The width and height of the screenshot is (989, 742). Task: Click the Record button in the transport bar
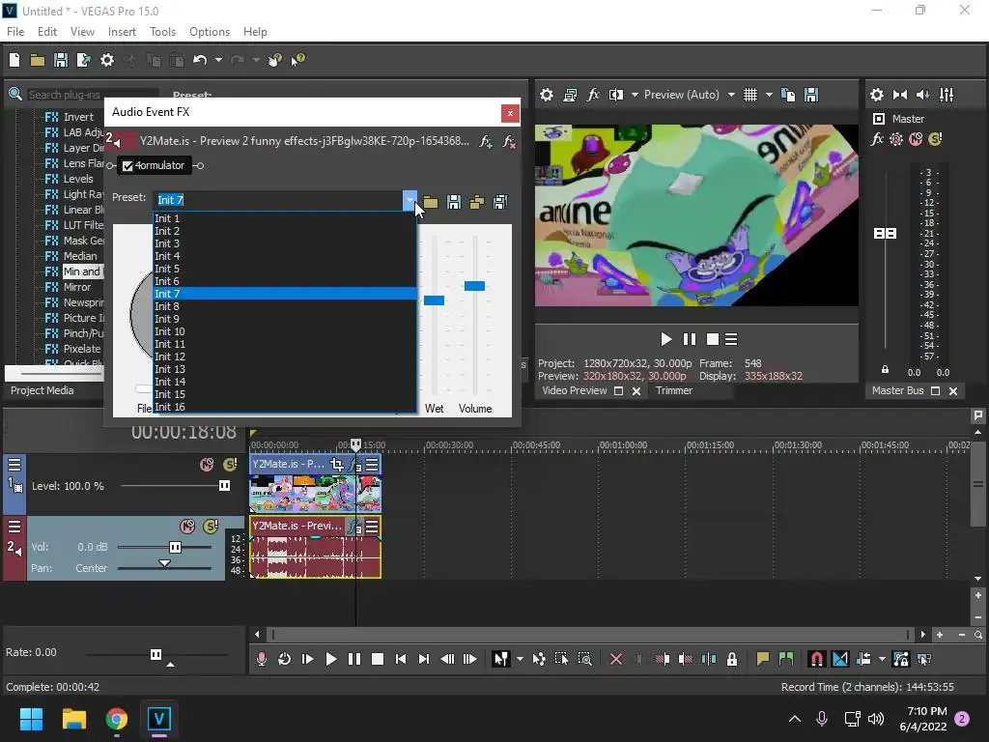coord(261,659)
